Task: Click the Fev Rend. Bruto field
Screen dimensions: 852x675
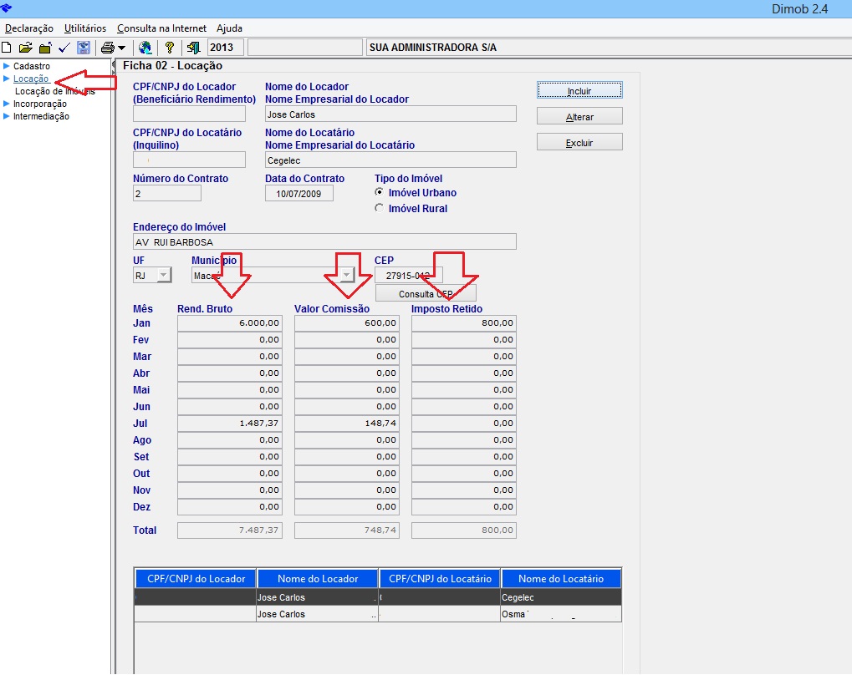Action: coord(230,340)
